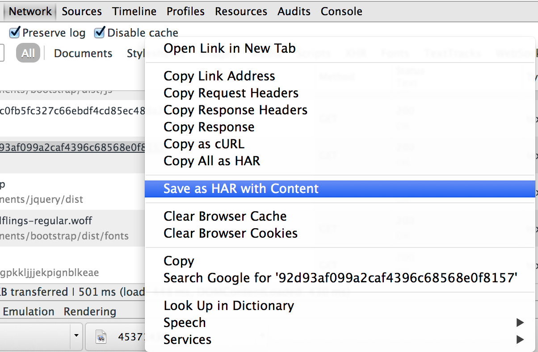Screen dimensions: 538x352
Task: Filter requests by Documents
Action: coord(83,53)
